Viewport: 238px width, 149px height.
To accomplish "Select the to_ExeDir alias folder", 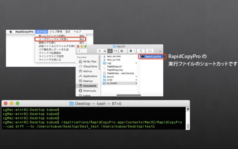I will point(120,83).
